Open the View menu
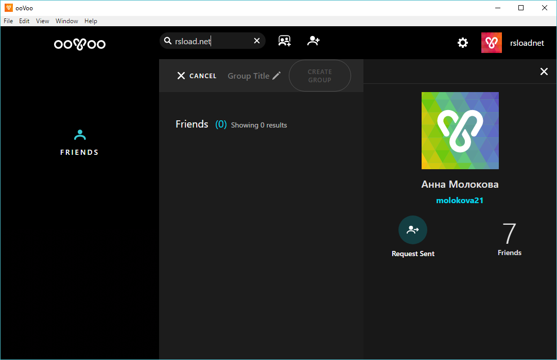The image size is (557, 360). click(42, 21)
